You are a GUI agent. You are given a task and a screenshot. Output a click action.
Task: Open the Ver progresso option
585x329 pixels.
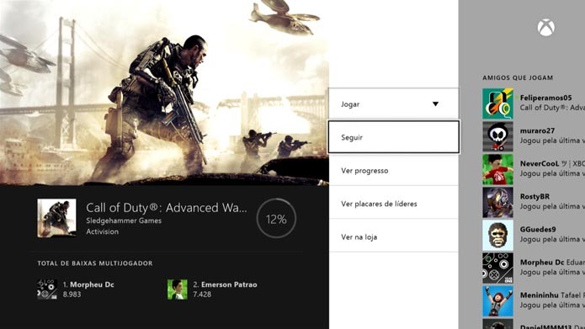coord(394,171)
